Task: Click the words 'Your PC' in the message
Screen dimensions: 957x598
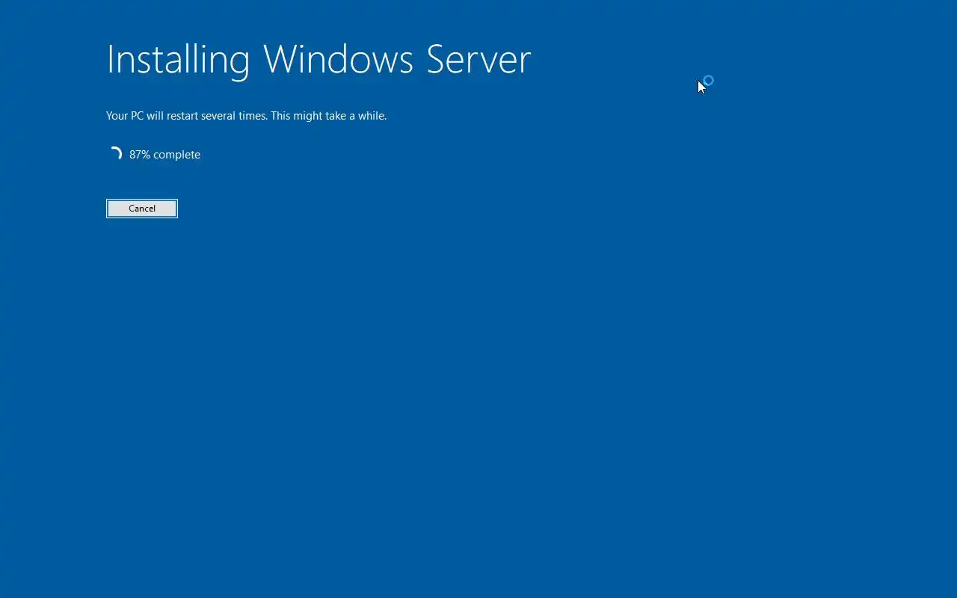Action: tap(125, 116)
